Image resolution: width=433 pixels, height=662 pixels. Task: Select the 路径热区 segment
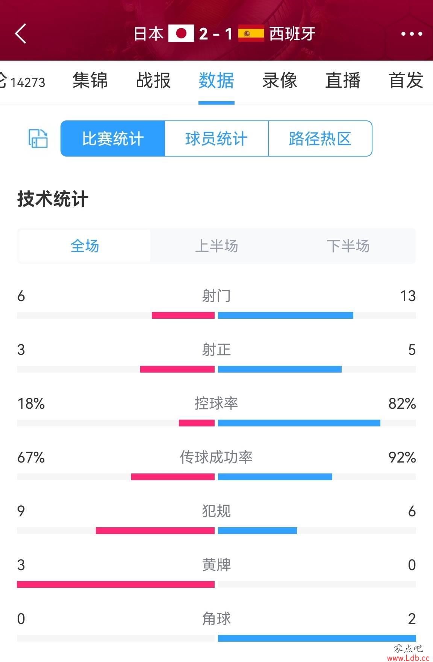[x=320, y=138]
